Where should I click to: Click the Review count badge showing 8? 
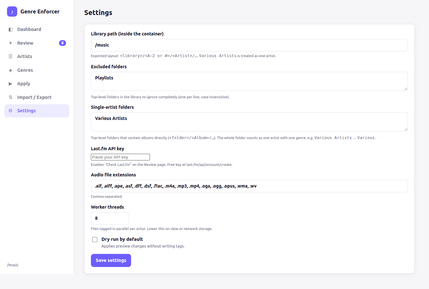pyautogui.click(x=63, y=43)
